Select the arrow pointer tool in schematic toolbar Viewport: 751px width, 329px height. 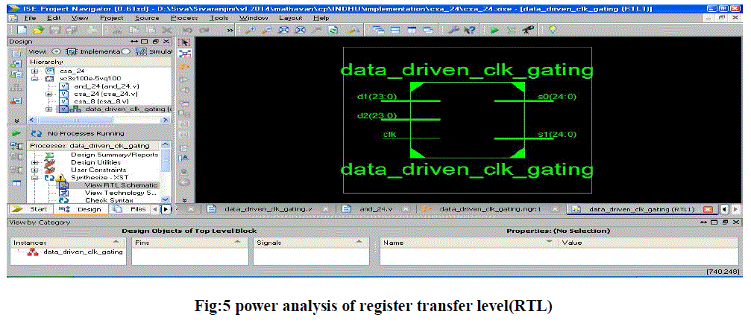pyautogui.click(x=185, y=42)
